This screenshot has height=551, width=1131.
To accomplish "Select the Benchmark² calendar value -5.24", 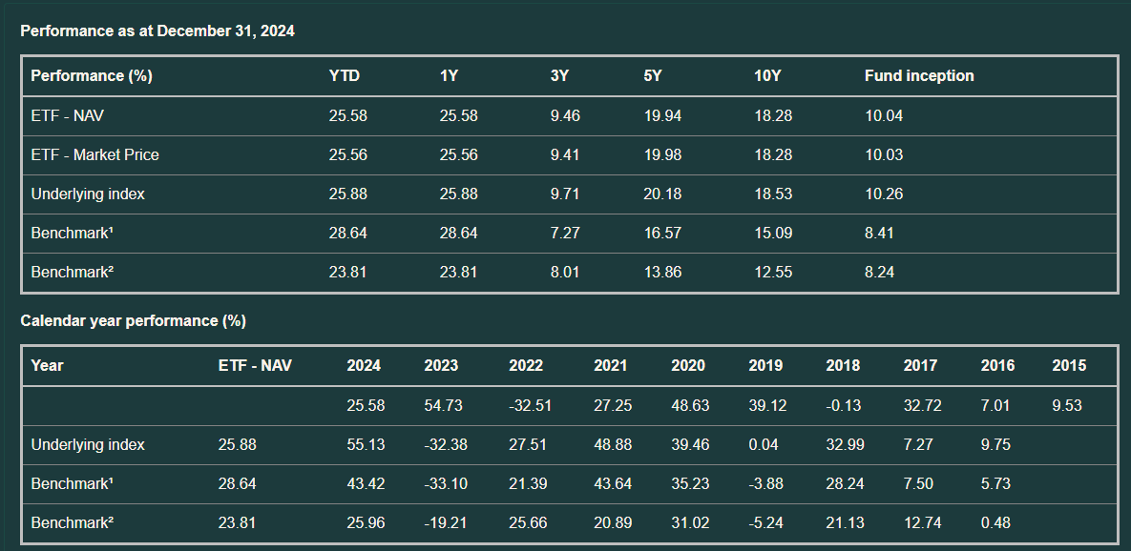I will tap(766, 522).
